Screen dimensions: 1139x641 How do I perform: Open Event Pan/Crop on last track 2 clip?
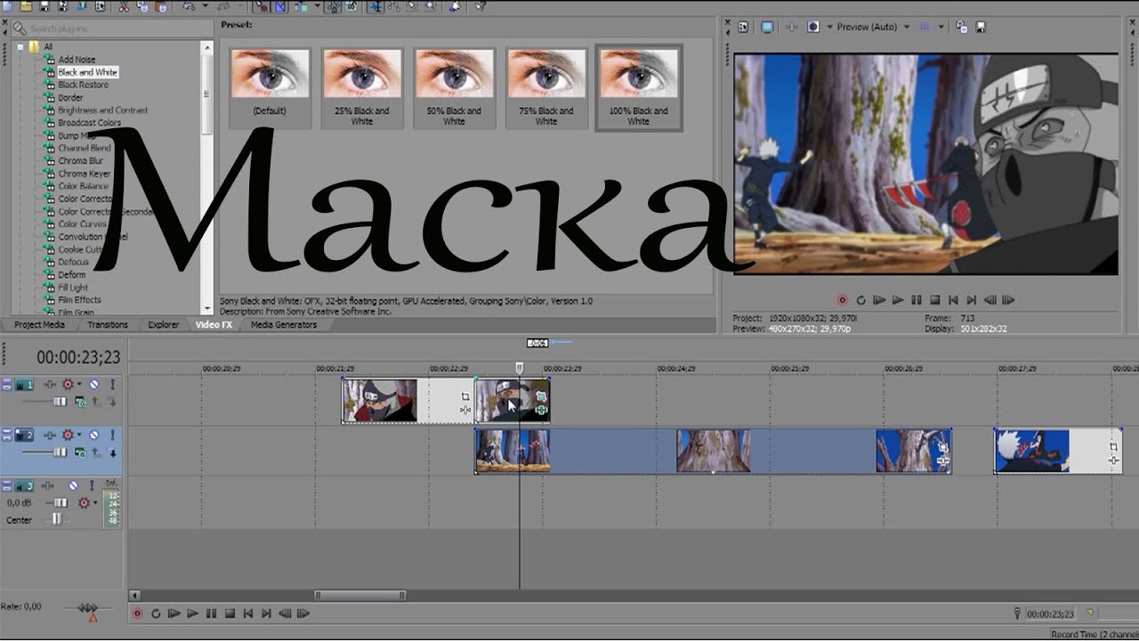(1113, 446)
